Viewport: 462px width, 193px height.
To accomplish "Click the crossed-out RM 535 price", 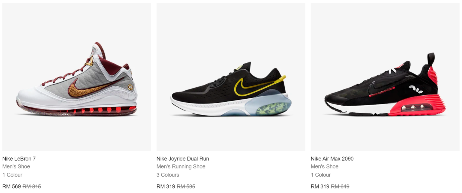I will click(x=186, y=186).
